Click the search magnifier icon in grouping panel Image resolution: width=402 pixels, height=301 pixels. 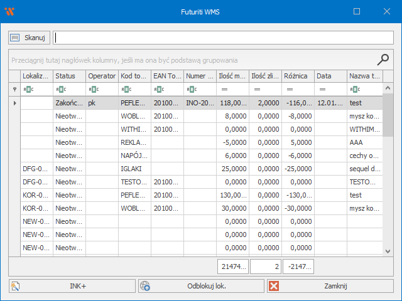point(383,60)
